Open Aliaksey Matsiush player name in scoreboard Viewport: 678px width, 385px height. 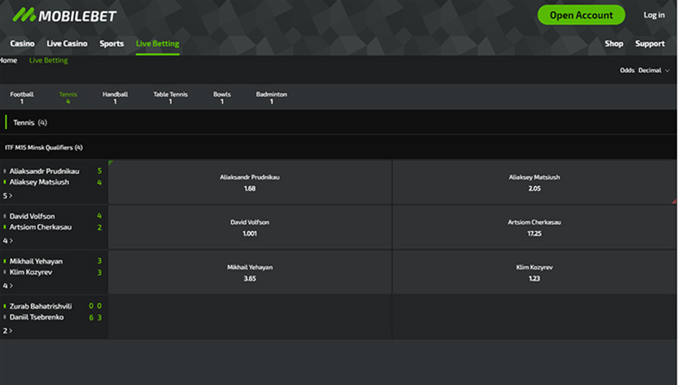coord(40,182)
